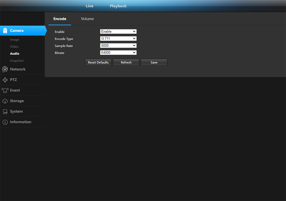Screen dimensions: 286x201
Task: Switch to the Volume tab
Action: [x=87, y=19]
